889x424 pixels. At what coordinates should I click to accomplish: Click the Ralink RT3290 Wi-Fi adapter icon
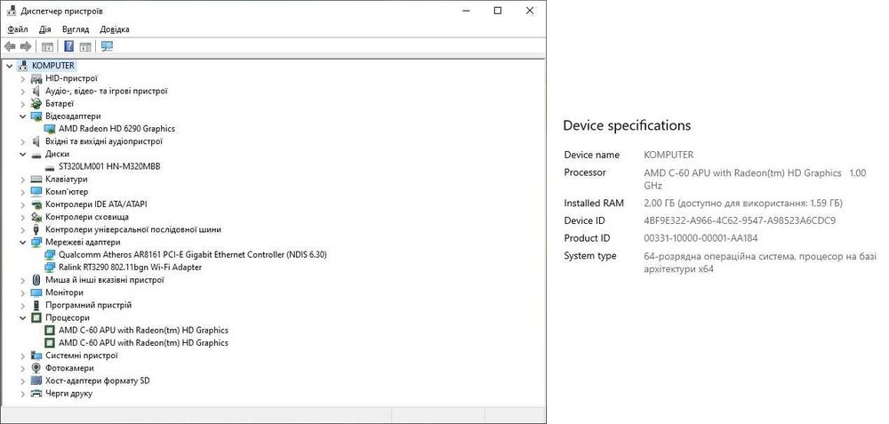[x=50, y=267]
